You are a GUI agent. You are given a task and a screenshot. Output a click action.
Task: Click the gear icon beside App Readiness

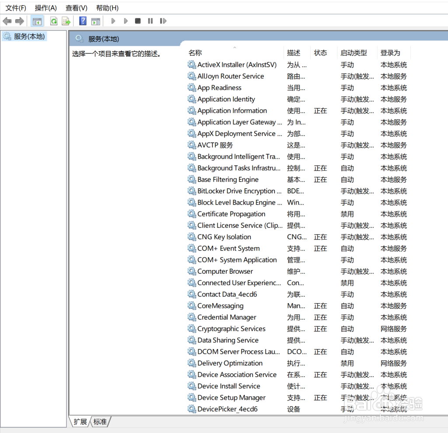click(192, 87)
